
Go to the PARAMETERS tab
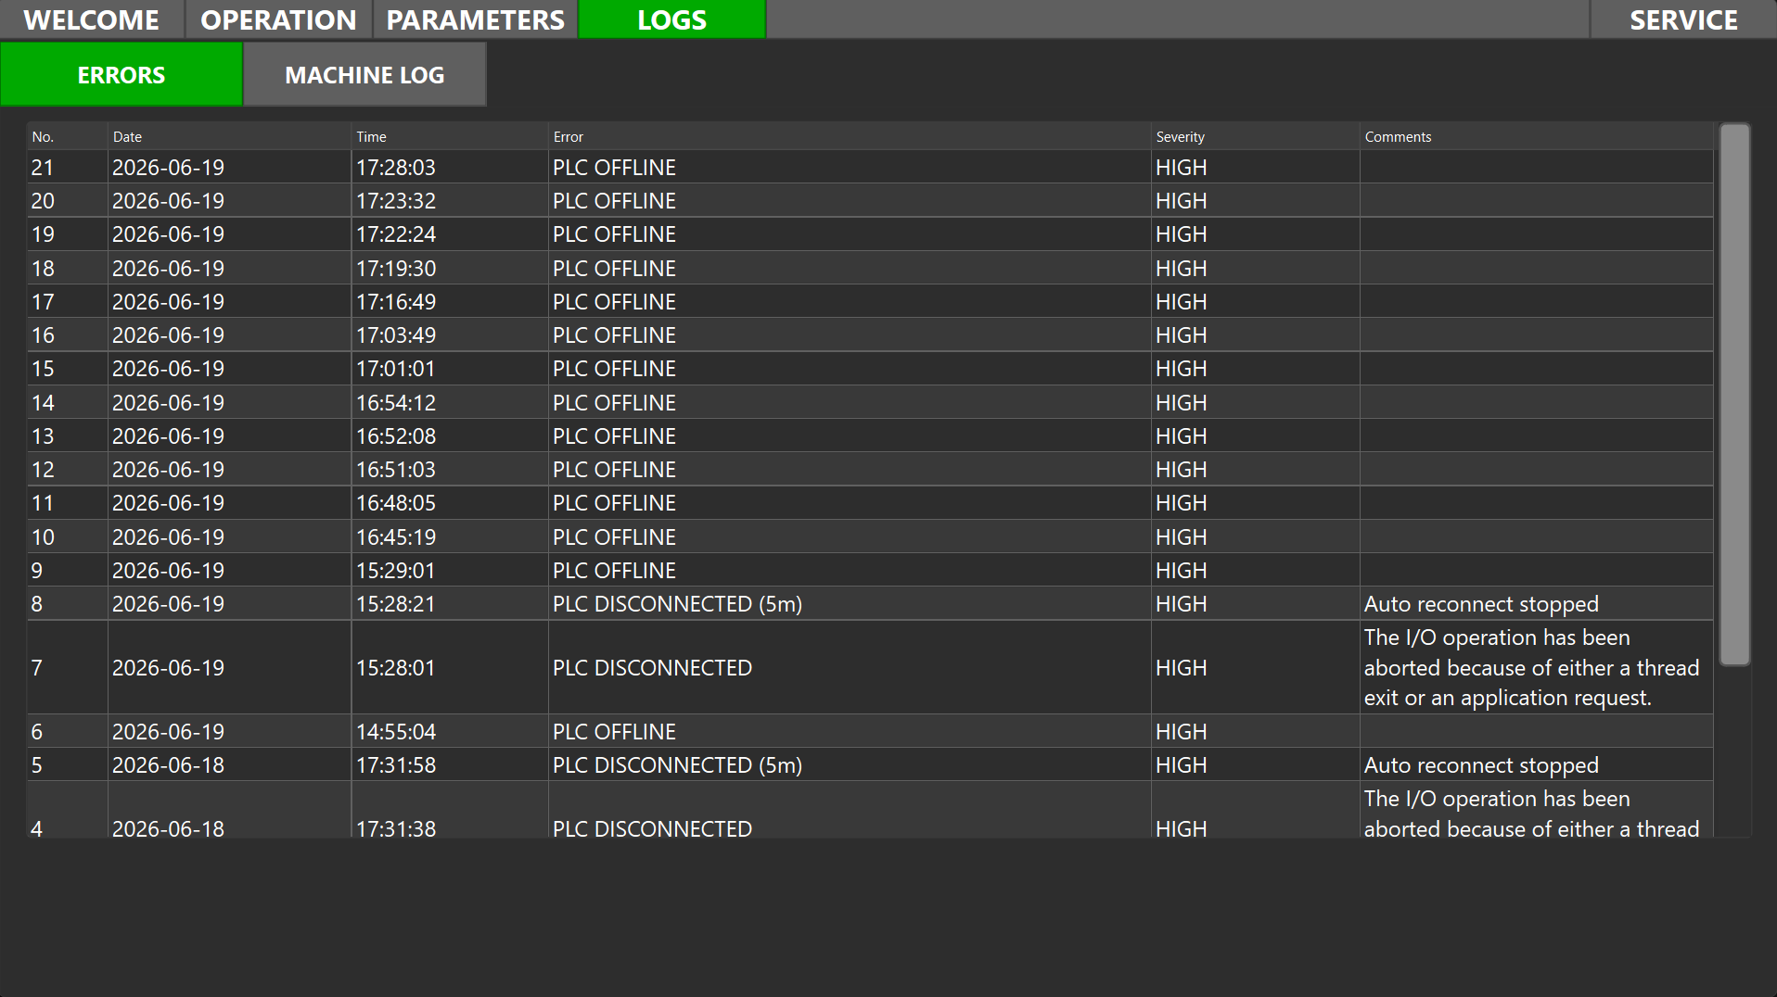(x=475, y=19)
